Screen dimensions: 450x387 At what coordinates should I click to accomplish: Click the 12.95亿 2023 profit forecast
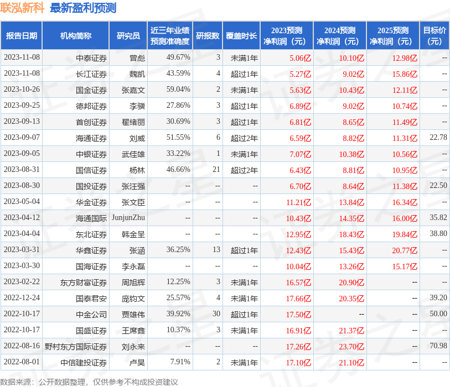click(298, 235)
